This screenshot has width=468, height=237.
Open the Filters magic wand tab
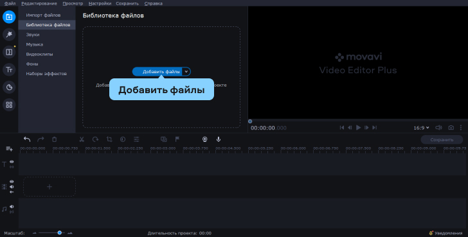pos(9,34)
